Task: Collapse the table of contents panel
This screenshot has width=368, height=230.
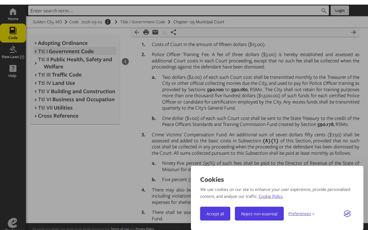Action: tap(125, 62)
